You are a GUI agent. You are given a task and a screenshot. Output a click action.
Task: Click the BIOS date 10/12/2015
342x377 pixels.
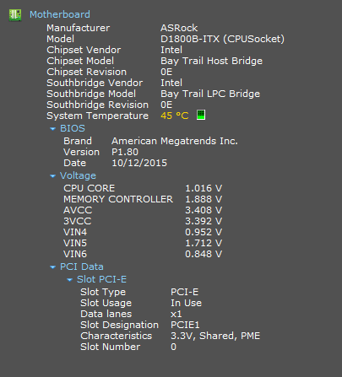coord(139,163)
